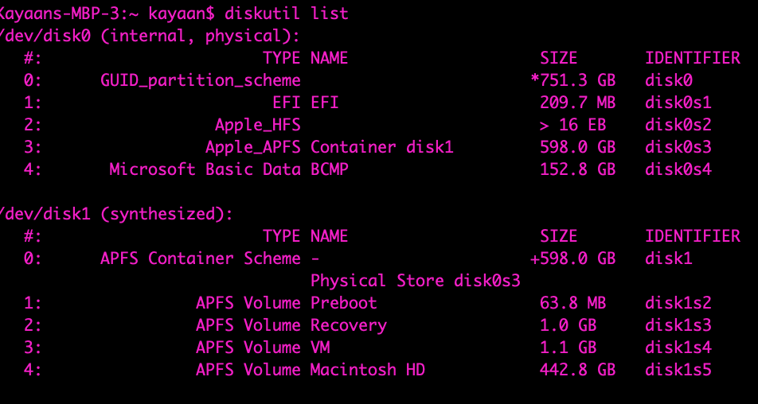The width and height of the screenshot is (758, 404).
Task: Select the GUID_partition_scheme type entry
Action: [201, 80]
